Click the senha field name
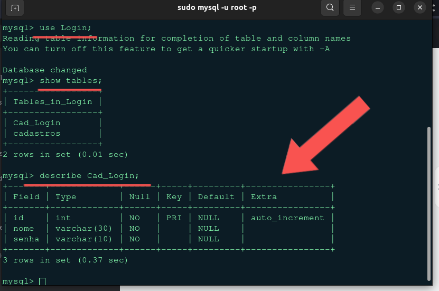The image size is (439, 291). [26, 239]
